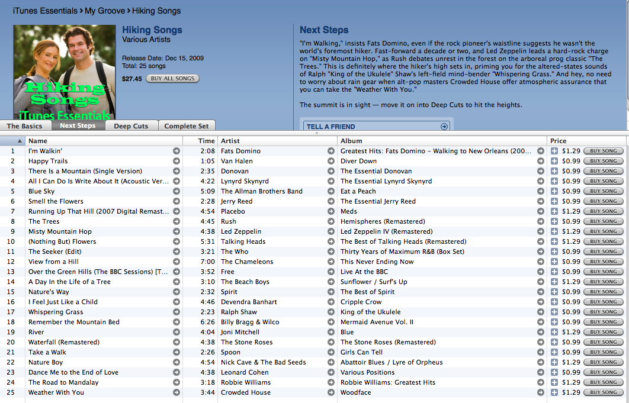The height and width of the screenshot is (403, 629).
Task: Click plus icon in Weather With You price cell
Action: (554, 392)
